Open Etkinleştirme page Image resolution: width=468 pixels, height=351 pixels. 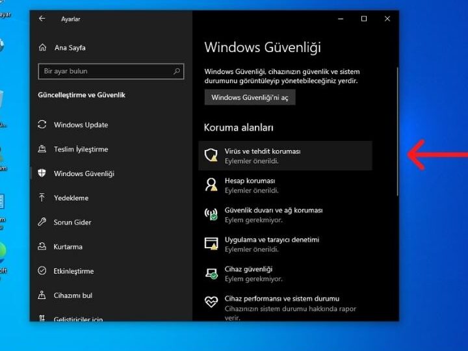[x=73, y=271]
